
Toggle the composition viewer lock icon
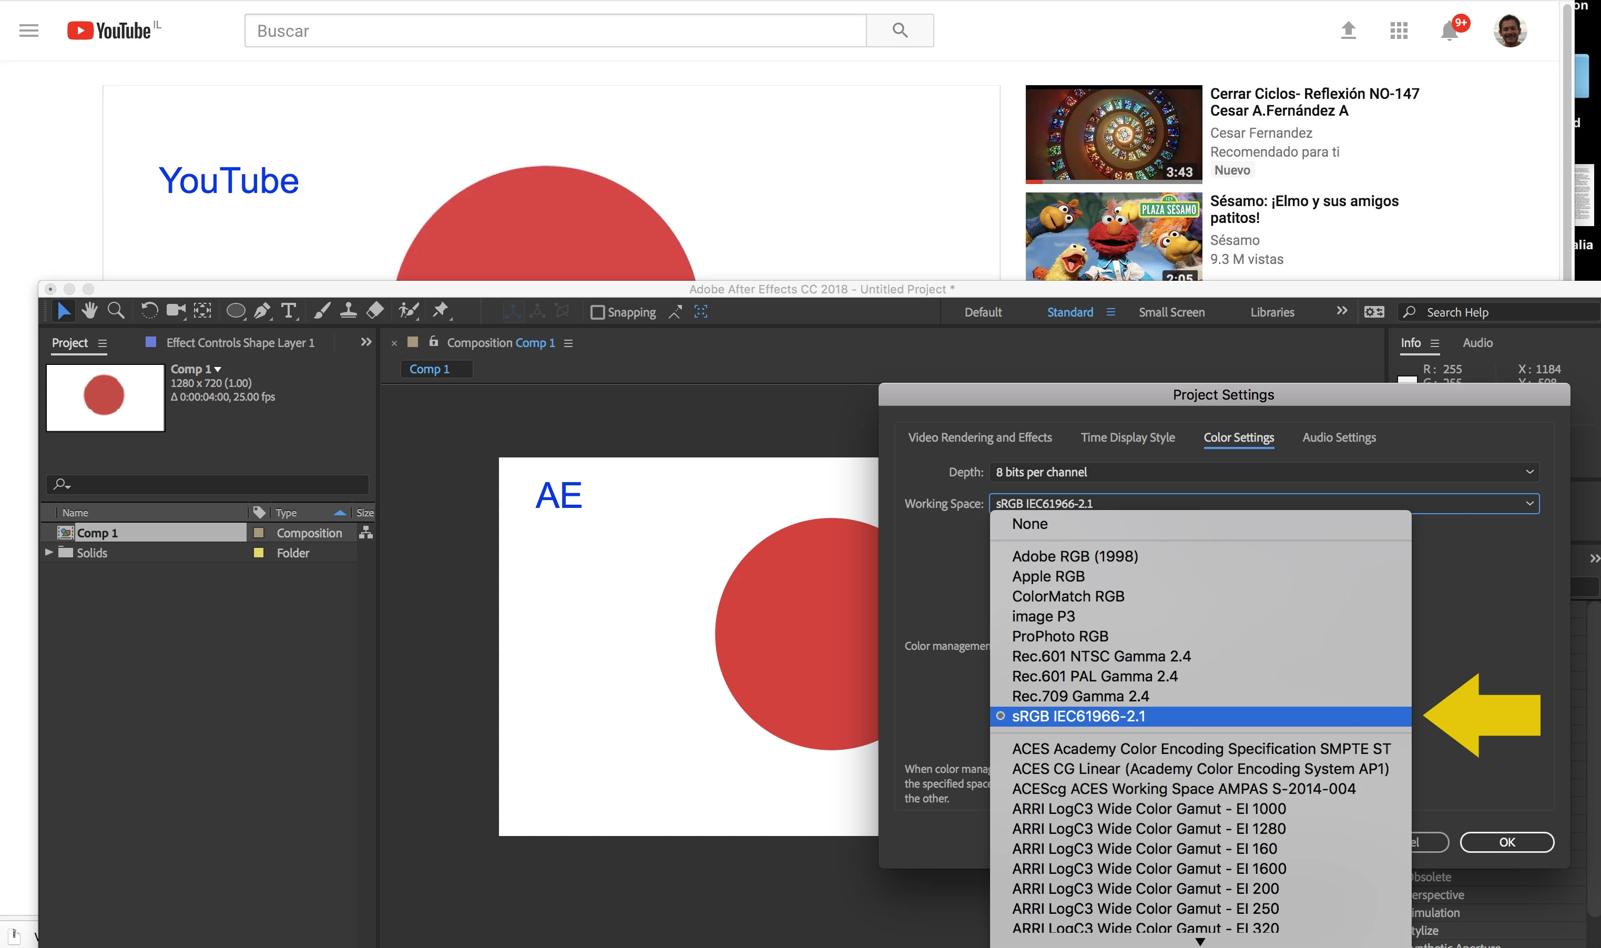coord(434,342)
